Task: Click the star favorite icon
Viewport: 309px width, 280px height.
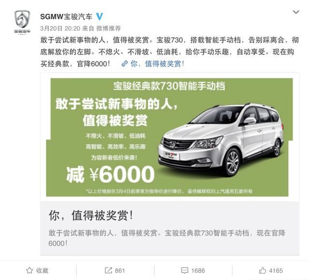Action: 29,270
